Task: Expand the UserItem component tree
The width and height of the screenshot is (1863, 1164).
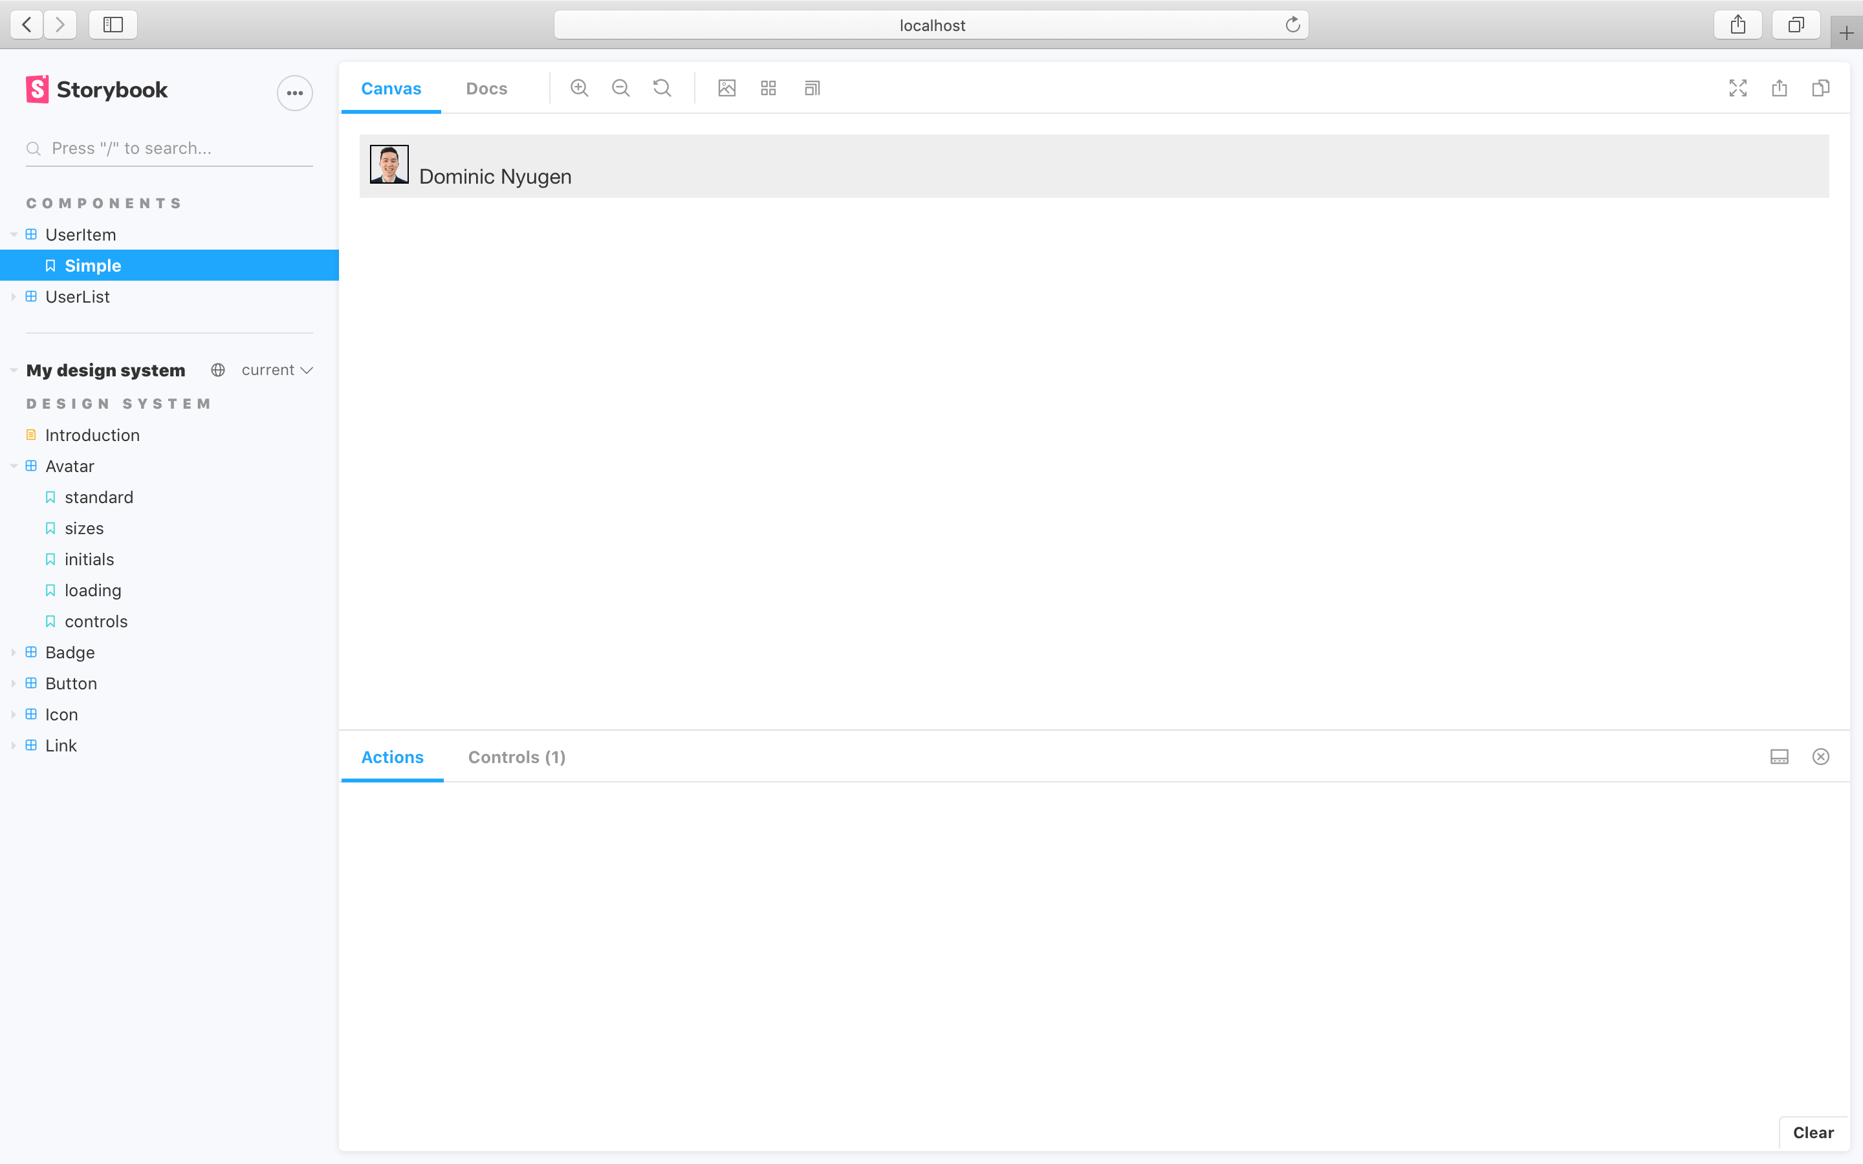Action: (14, 233)
